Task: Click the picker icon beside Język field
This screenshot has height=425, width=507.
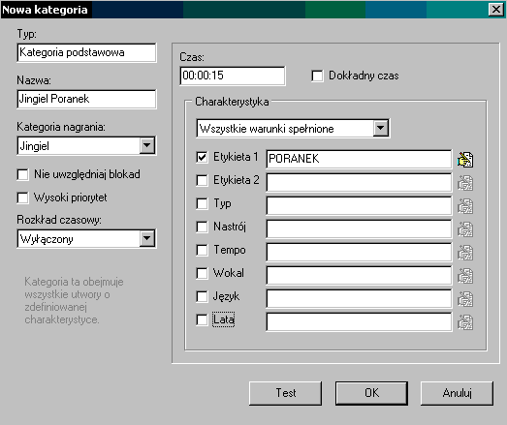Action: (x=465, y=299)
